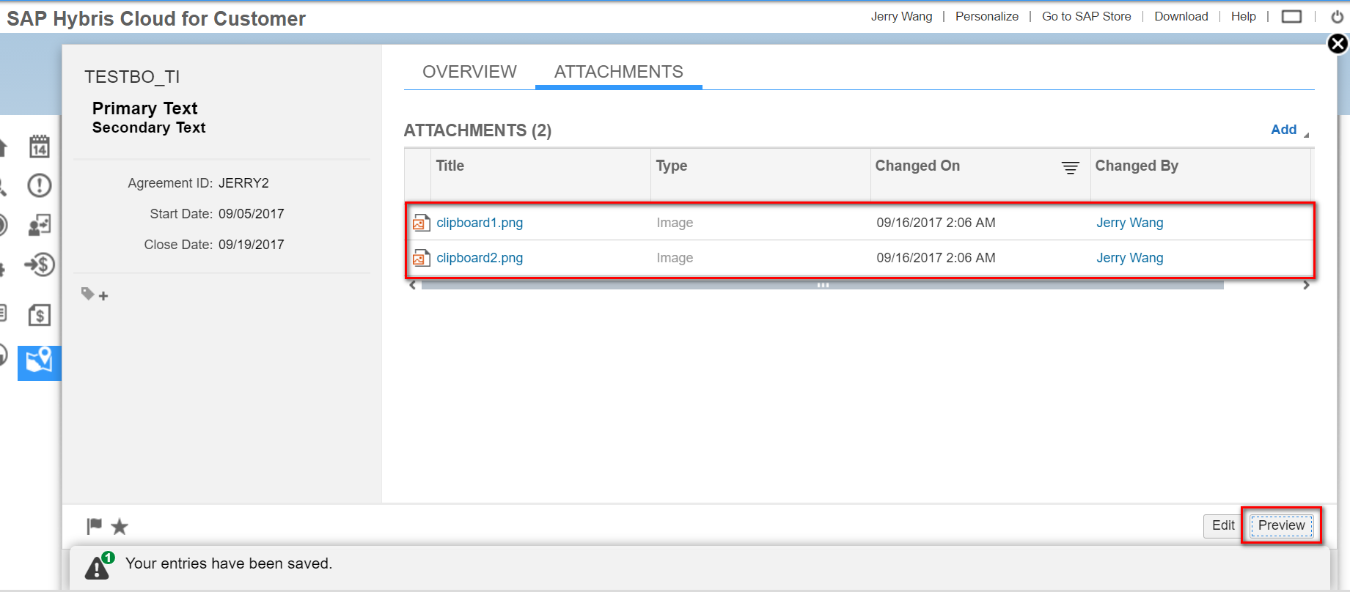
Task: Toggle the flag icon at bottom left
Action: 95,526
